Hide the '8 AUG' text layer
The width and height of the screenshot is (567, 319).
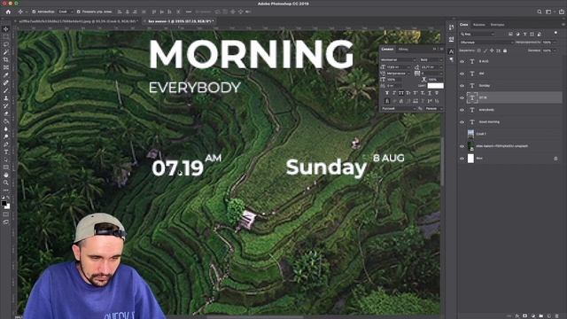point(462,61)
